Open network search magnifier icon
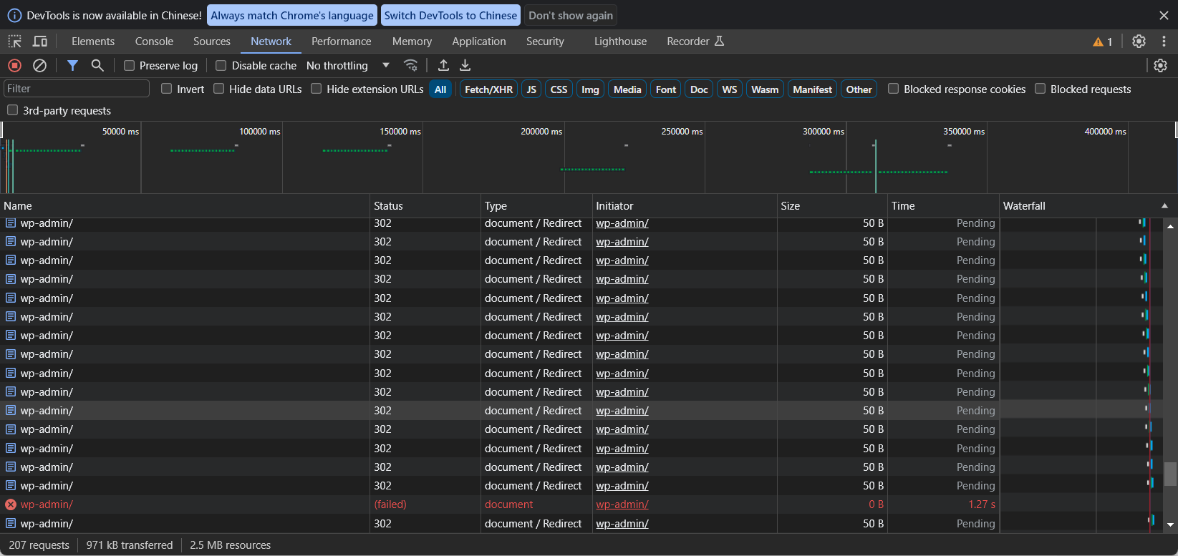The width and height of the screenshot is (1178, 556). pos(97,65)
